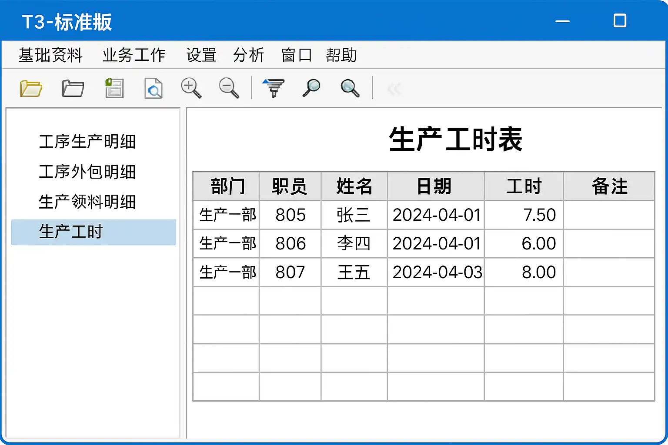668x445 pixels.
Task: Select employee number cell 806
Action: pyautogui.click(x=290, y=243)
